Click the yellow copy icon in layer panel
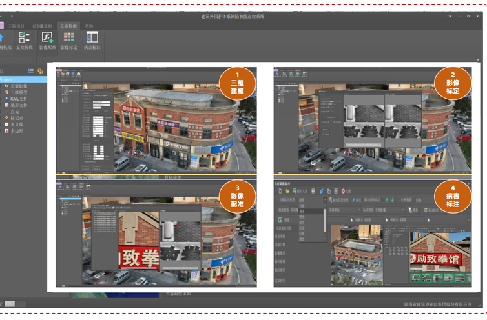487x320 pixels. [40, 71]
